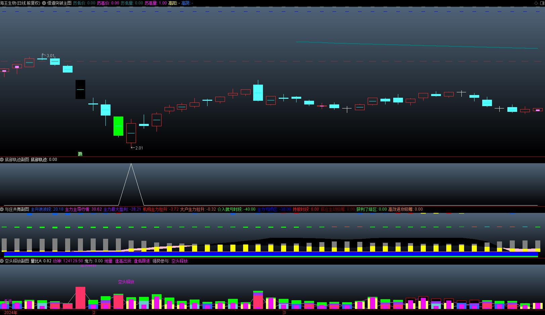The image size is (545, 315).
Task: Open the 与庄共舞副图 indicator dropdown arrow
Action: pyautogui.click(x=2, y=209)
